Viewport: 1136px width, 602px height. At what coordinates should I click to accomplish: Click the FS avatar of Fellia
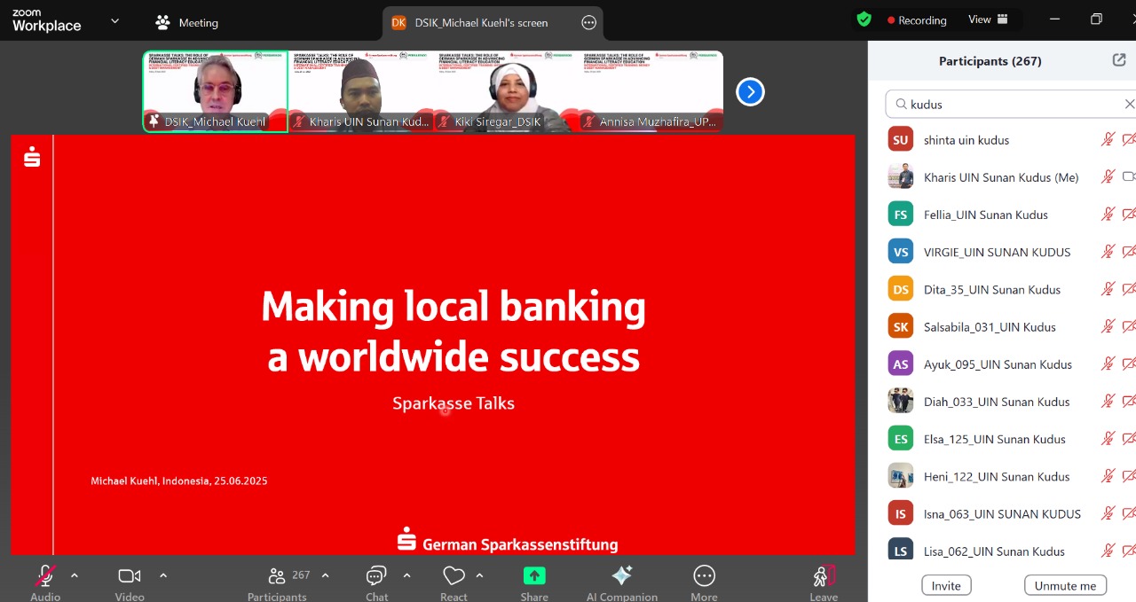(x=901, y=214)
